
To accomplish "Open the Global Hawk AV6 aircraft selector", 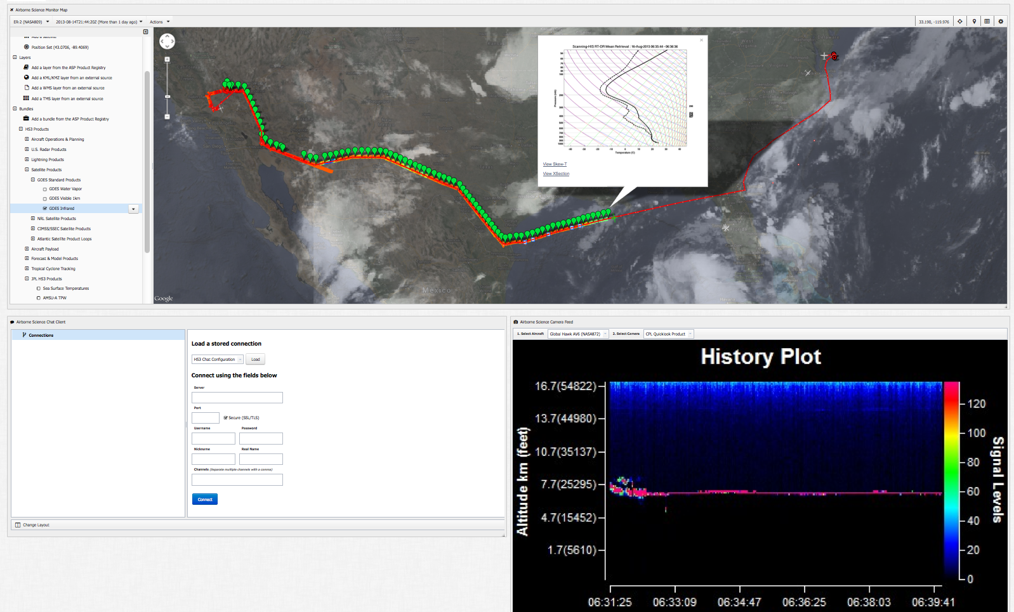I will pyautogui.click(x=578, y=334).
